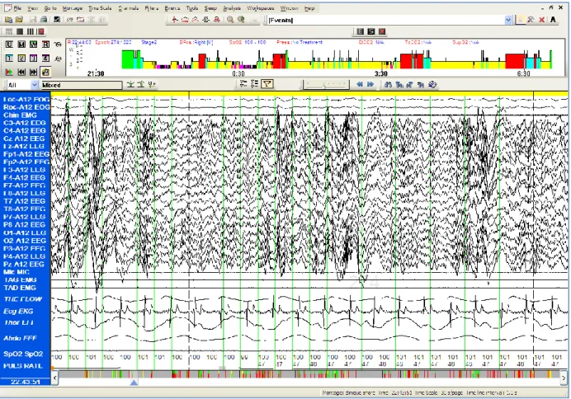Open the Time Scale menu
The image size is (571, 399).
pyautogui.click(x=100, y=8)
